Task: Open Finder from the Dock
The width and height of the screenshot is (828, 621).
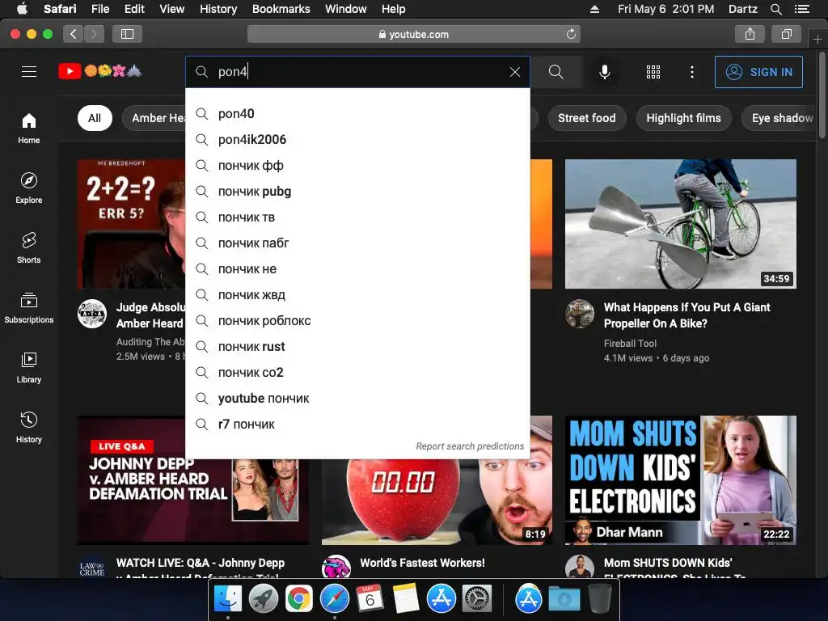Action: (x=228, y=599)
